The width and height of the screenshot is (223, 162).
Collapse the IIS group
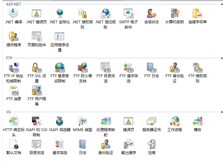point(222,112)
